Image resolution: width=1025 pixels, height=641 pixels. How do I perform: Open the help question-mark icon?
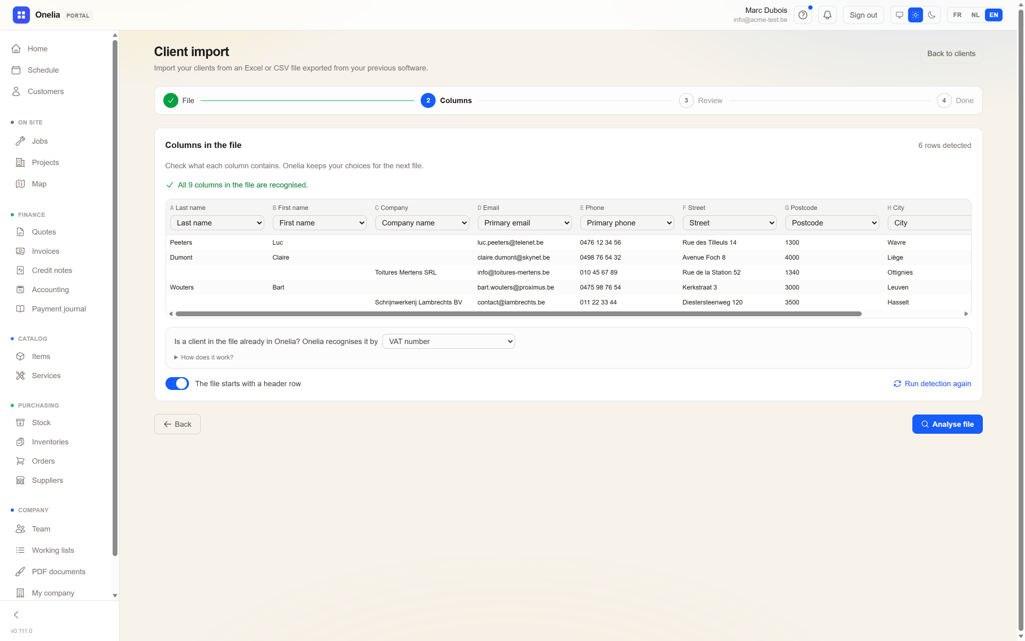click(802, 15)
